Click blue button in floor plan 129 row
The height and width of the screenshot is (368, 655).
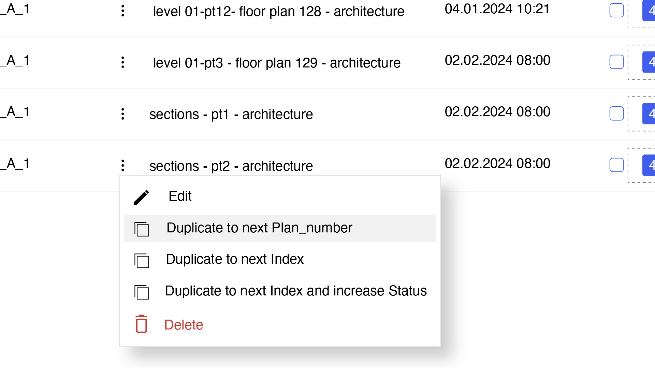pos(649,62)
